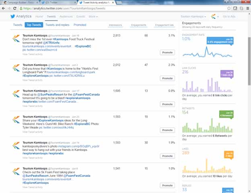Select the Top Tweets tab

34,25
